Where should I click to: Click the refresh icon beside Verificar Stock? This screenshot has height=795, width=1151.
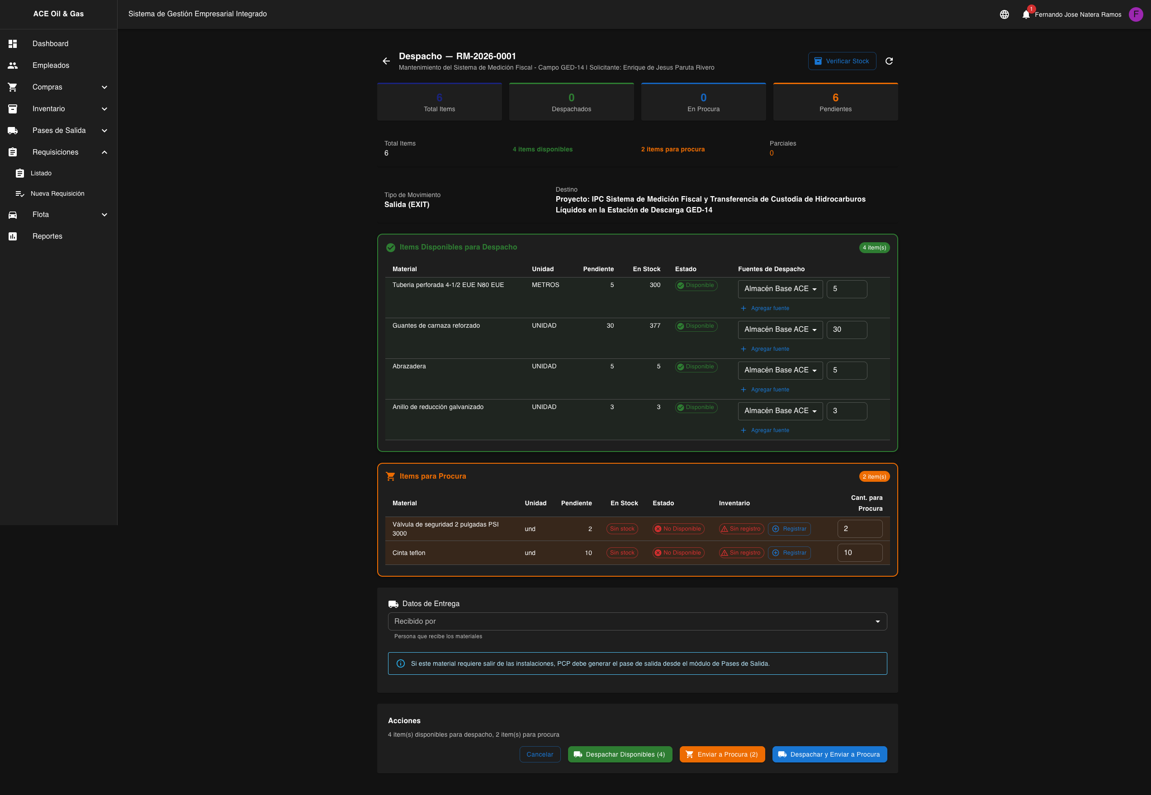[889, 61]
